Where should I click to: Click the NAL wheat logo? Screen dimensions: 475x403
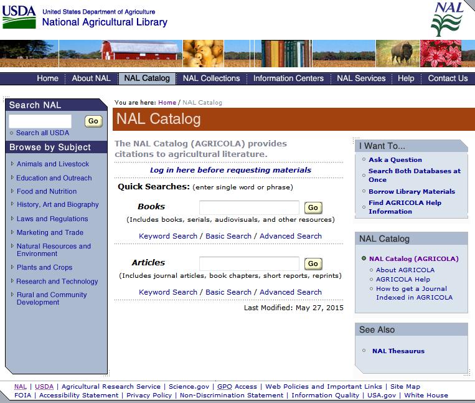[x=448, y=19]
